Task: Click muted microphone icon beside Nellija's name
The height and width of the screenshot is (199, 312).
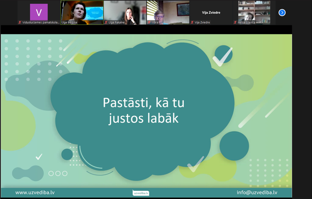Action: pyautogui.click(x=235, y=22)
